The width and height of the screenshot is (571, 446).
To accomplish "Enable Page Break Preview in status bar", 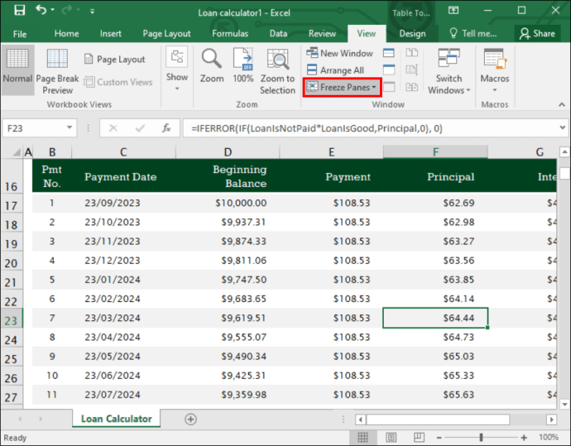I will click(419, 437).
